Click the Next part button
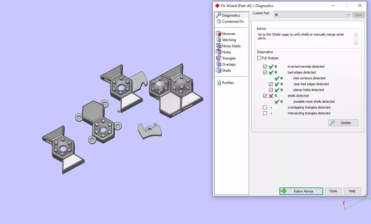Image resolution: width=371 pixels, height=224 pixels. (358, 15)
